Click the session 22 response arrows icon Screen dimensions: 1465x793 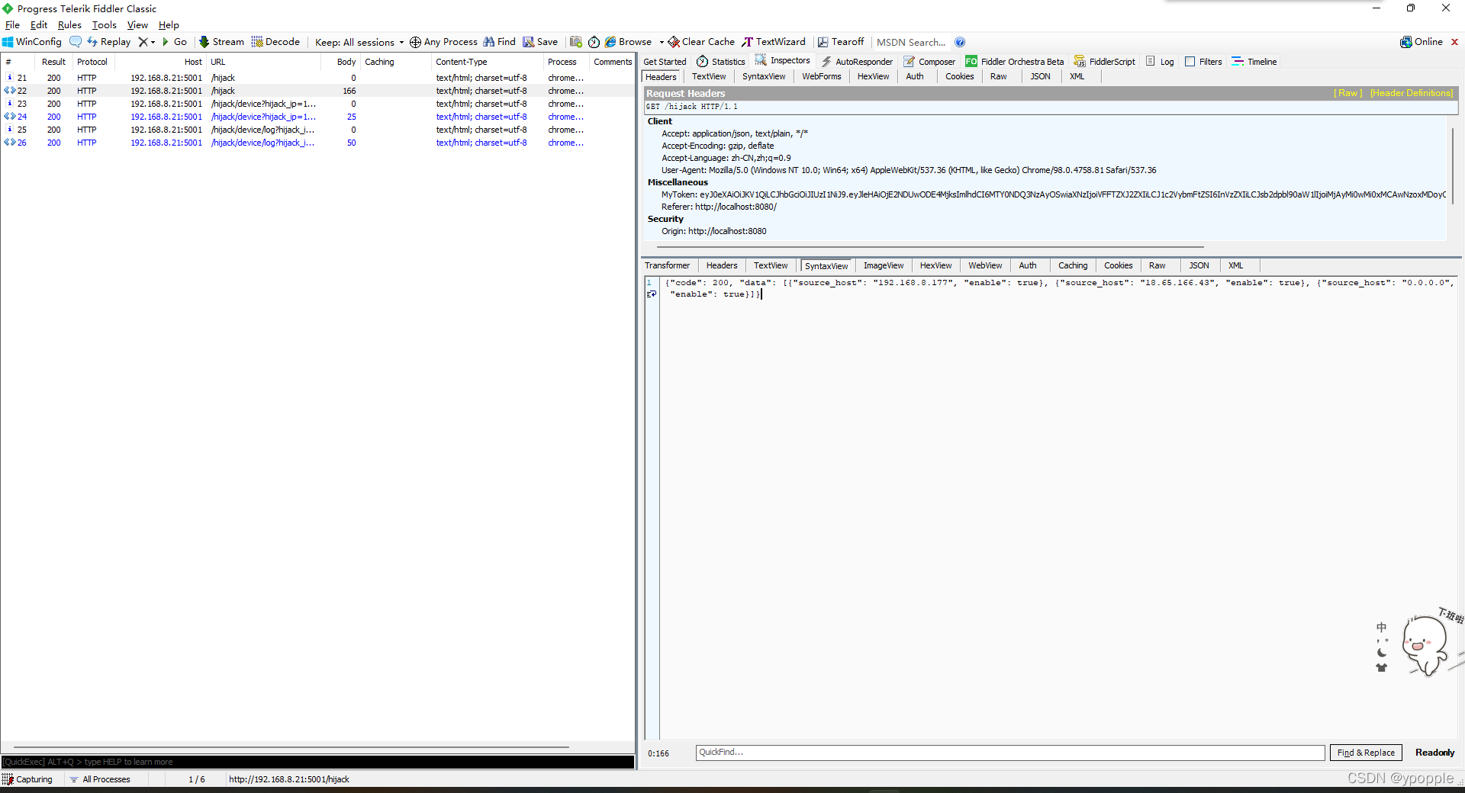9,91
